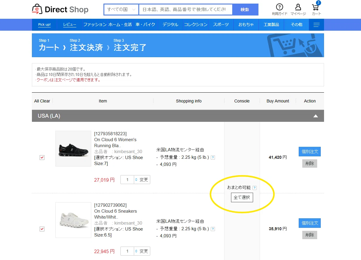Open On Cloud 6 Women's Running product link
The height and width of the screenshot is (260, 361).
click(115, 143)
